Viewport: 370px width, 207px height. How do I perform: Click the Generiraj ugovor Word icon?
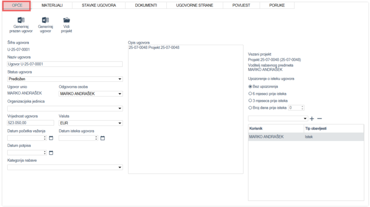45,20
